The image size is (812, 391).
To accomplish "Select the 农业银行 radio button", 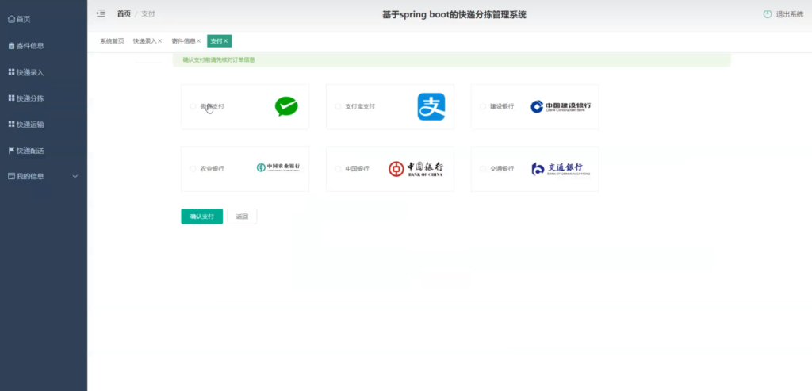I will (193, 168).
